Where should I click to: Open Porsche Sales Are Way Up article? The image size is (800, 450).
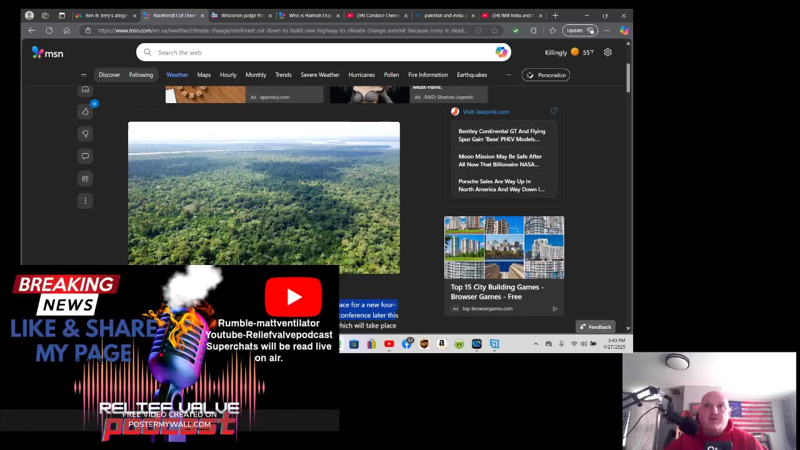point(501,185)
